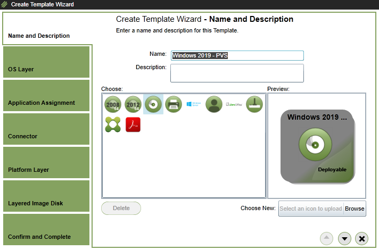
Task: Choose the user silhouette icon
Action: coord(214,105)
